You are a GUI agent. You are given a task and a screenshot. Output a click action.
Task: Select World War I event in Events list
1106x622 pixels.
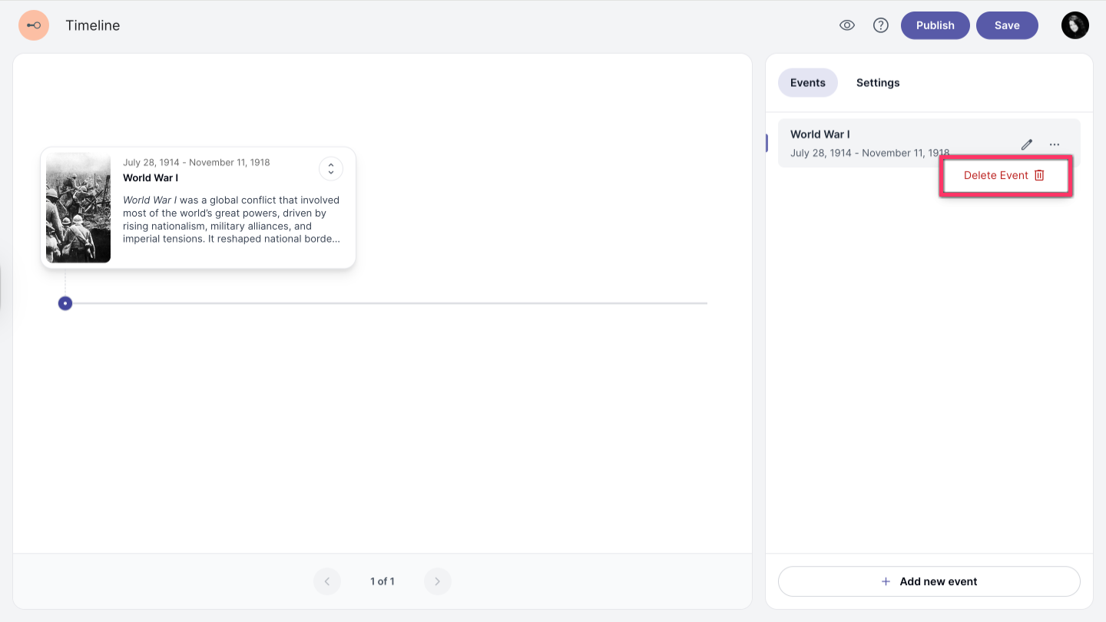click(x=868, y=143)
